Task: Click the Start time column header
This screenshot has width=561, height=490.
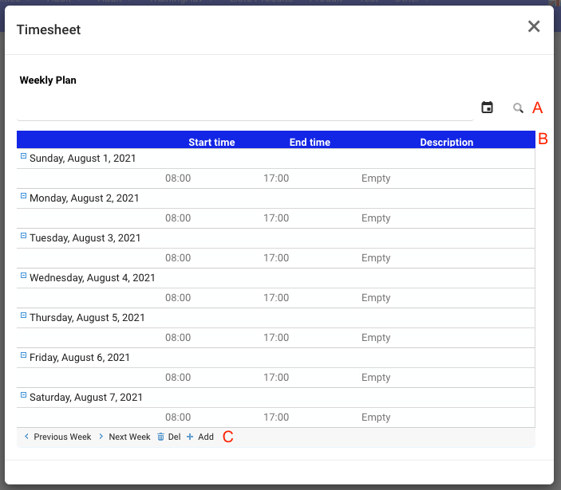Action: (211, 143)
